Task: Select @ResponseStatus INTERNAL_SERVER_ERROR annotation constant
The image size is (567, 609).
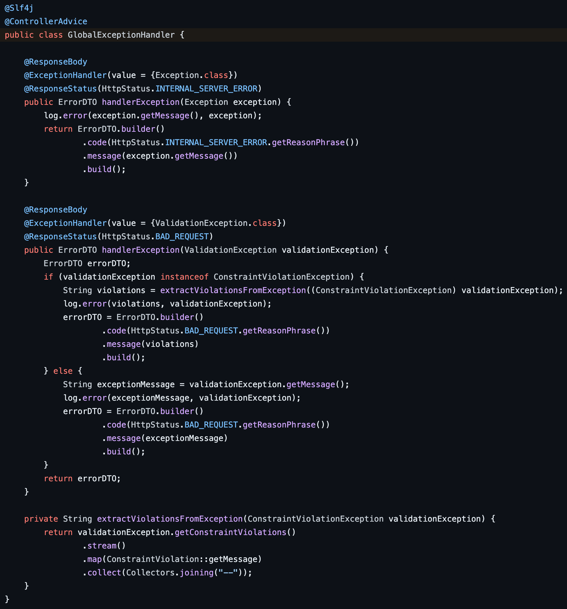Action: point(206,89)
